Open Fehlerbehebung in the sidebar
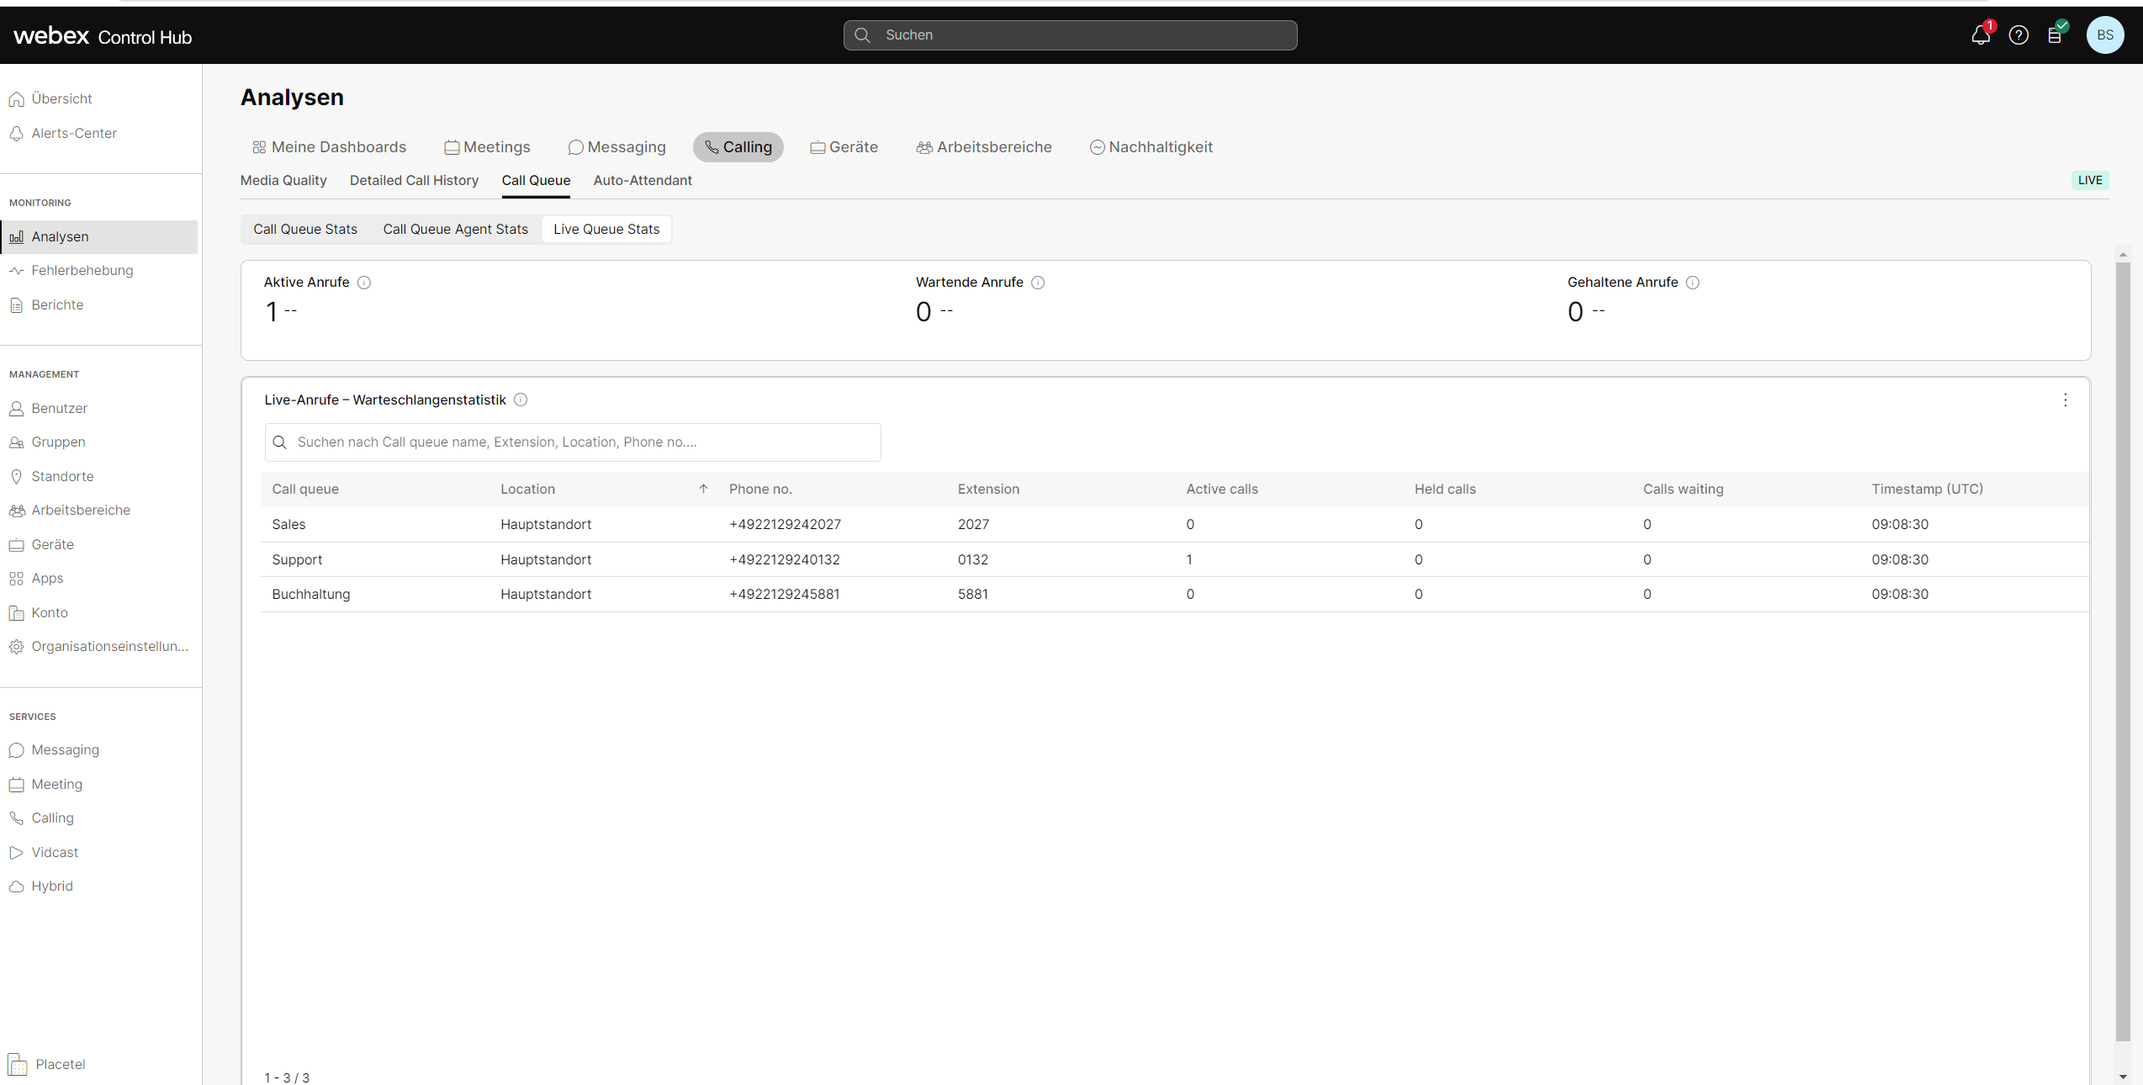This screenshot has width=2143, height=1085. (82, 271)
